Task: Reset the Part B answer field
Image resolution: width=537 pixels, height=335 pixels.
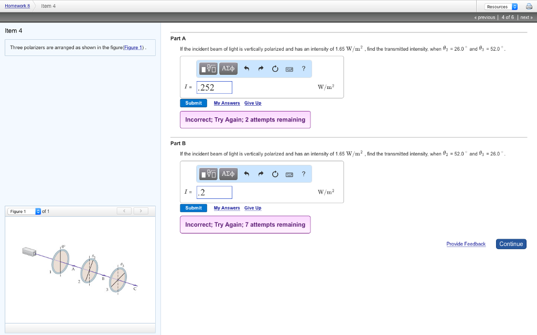Action: click(275, 174)
